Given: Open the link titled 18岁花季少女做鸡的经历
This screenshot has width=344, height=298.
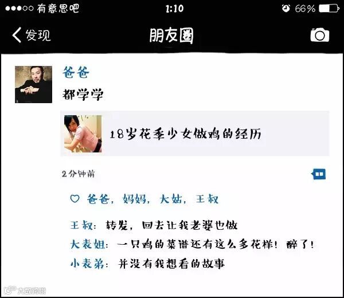Looking at the screenshot, I should (185, 134).
